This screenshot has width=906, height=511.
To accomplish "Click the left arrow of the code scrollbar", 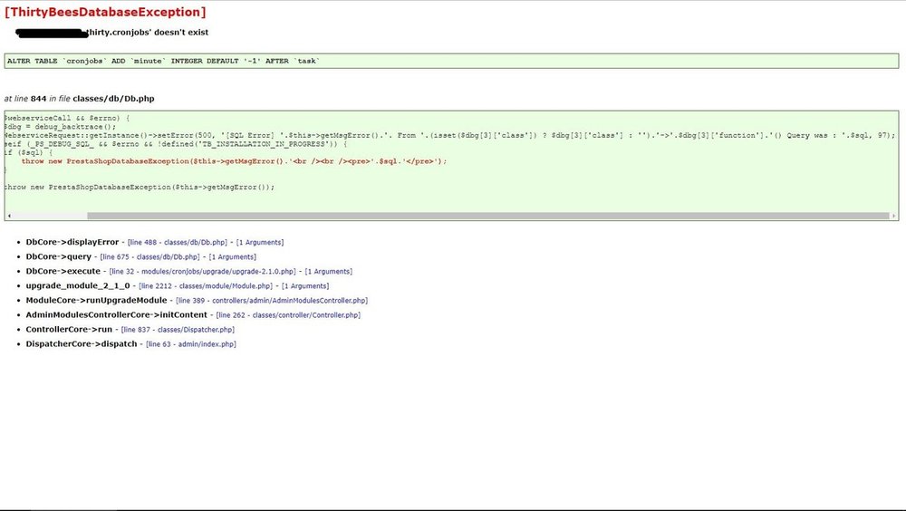I will pos(8,216).
